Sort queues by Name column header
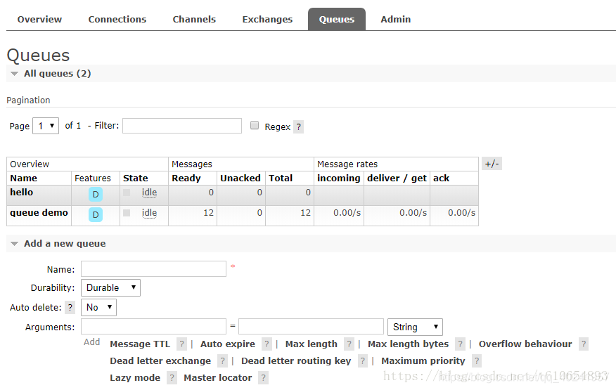 coord(24,178)
